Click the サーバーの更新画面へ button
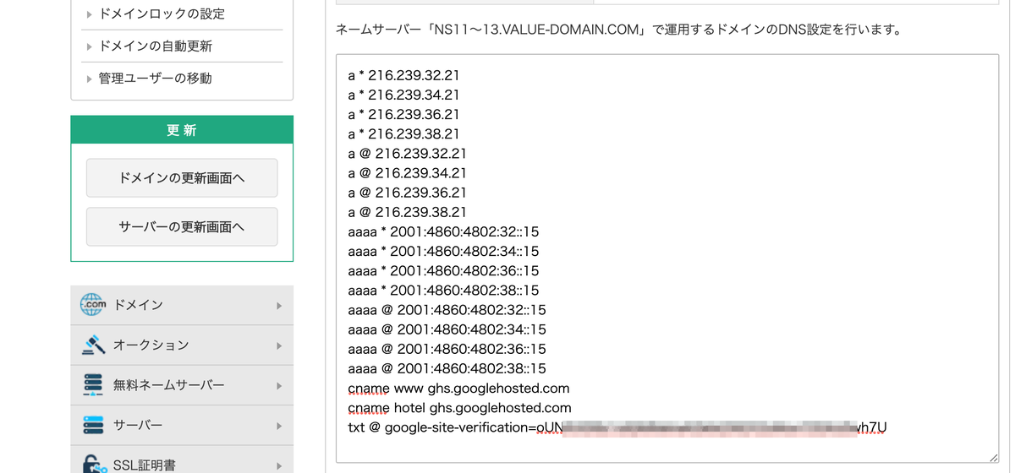The height and width of the screenshot is (473, 1015). (182, 227)
